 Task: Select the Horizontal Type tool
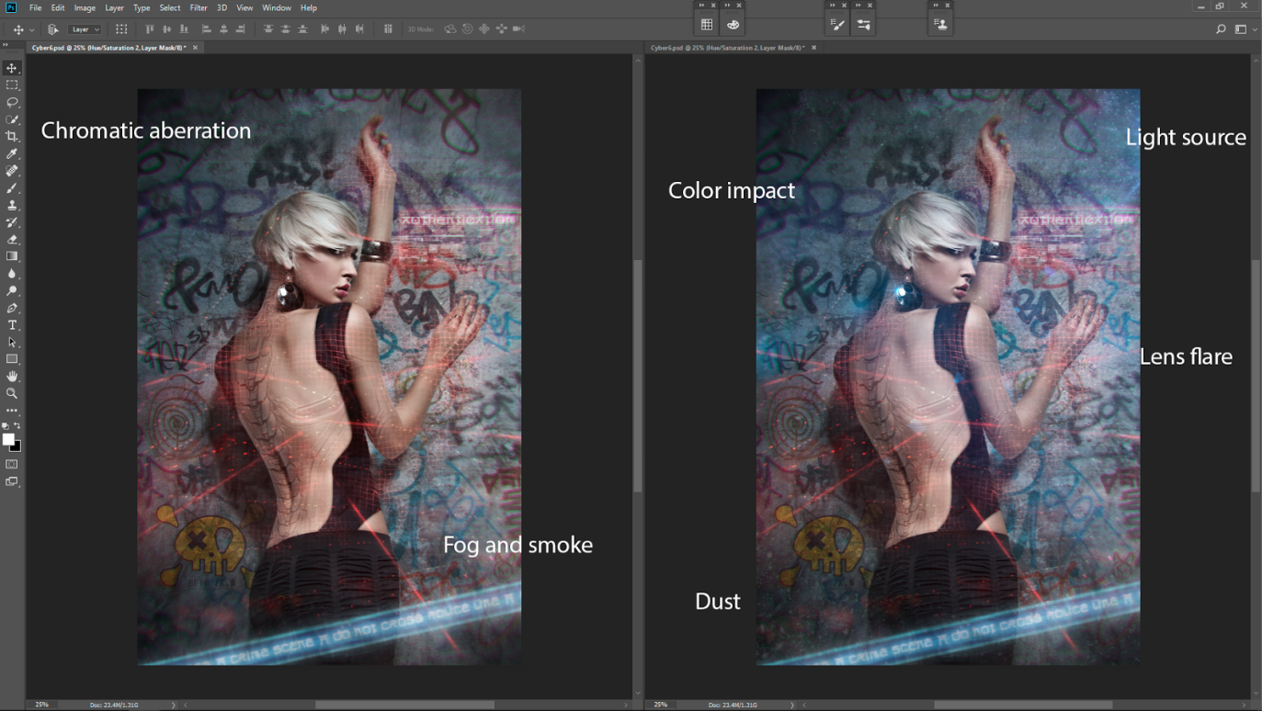(12, 325)
